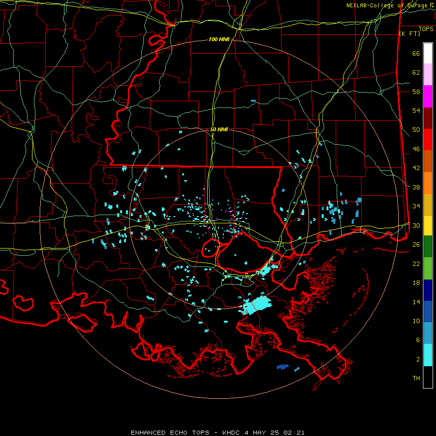Click the 'ENHANCED ECHO TOPS - KHDC' title caption
Image resolution: width=436 pixels, height=436 pixels.
click(x=185, y=433)
